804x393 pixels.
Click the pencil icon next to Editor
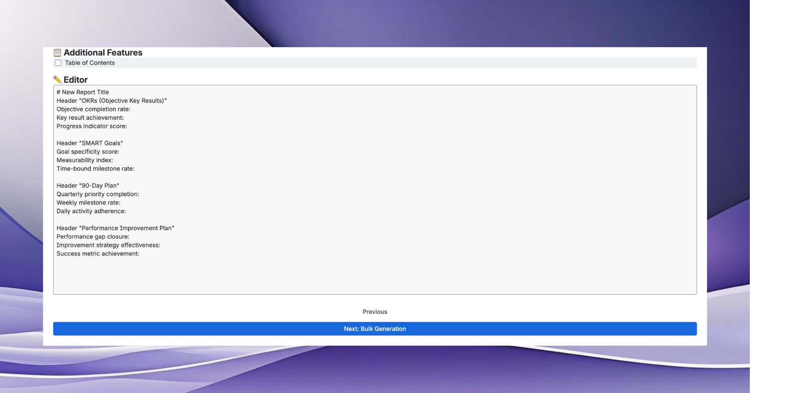(57, 79)
